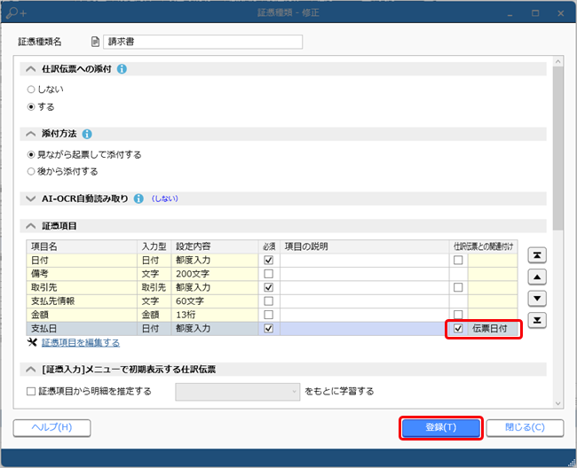The width and height of the screenshot is (577, 468).
Task: Move the selected row down one position
Action: coord(537,299)
